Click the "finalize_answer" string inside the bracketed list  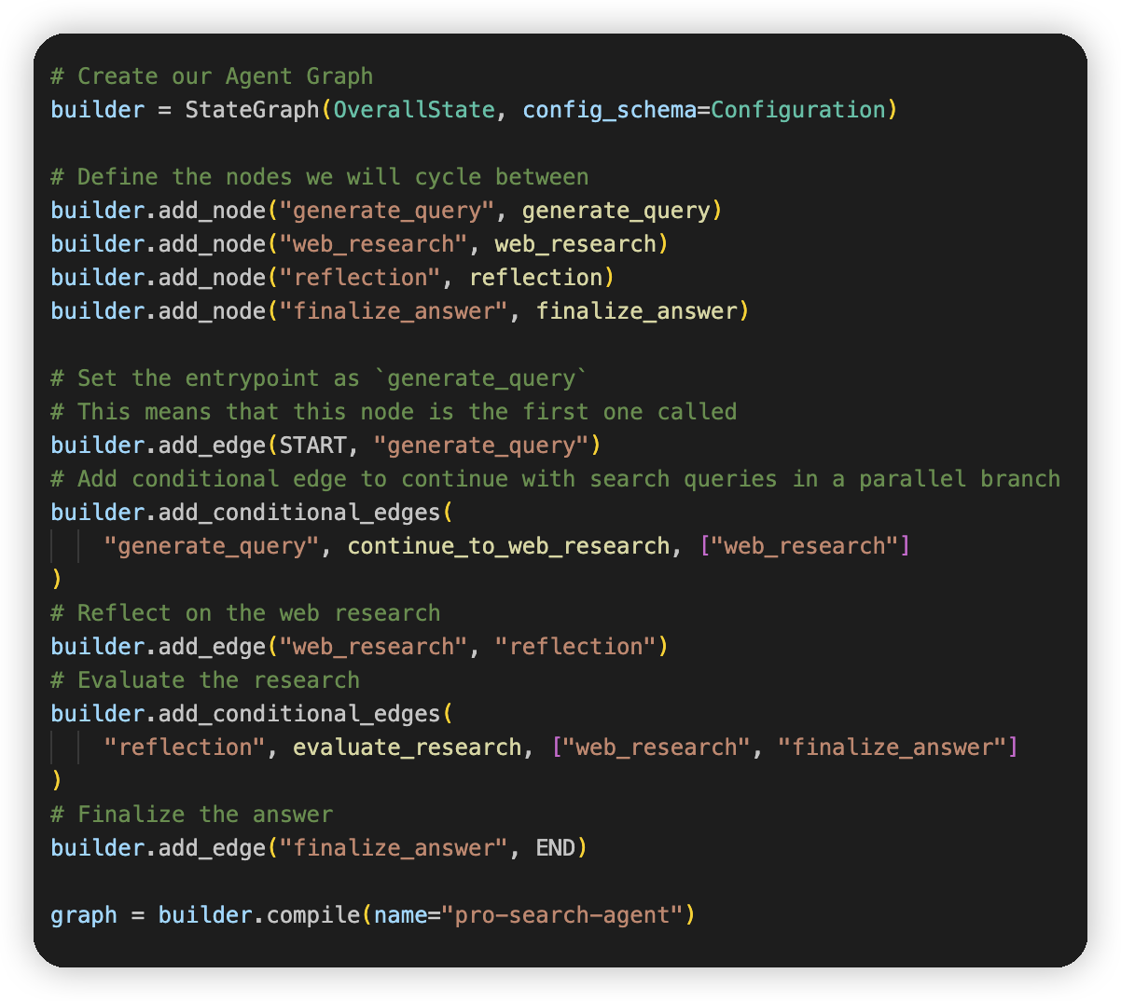pyautogui.click(x=893, y=747)
